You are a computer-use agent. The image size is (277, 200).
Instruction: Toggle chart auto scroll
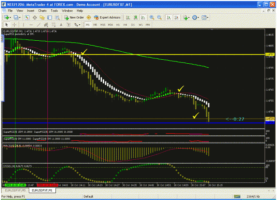169,17
